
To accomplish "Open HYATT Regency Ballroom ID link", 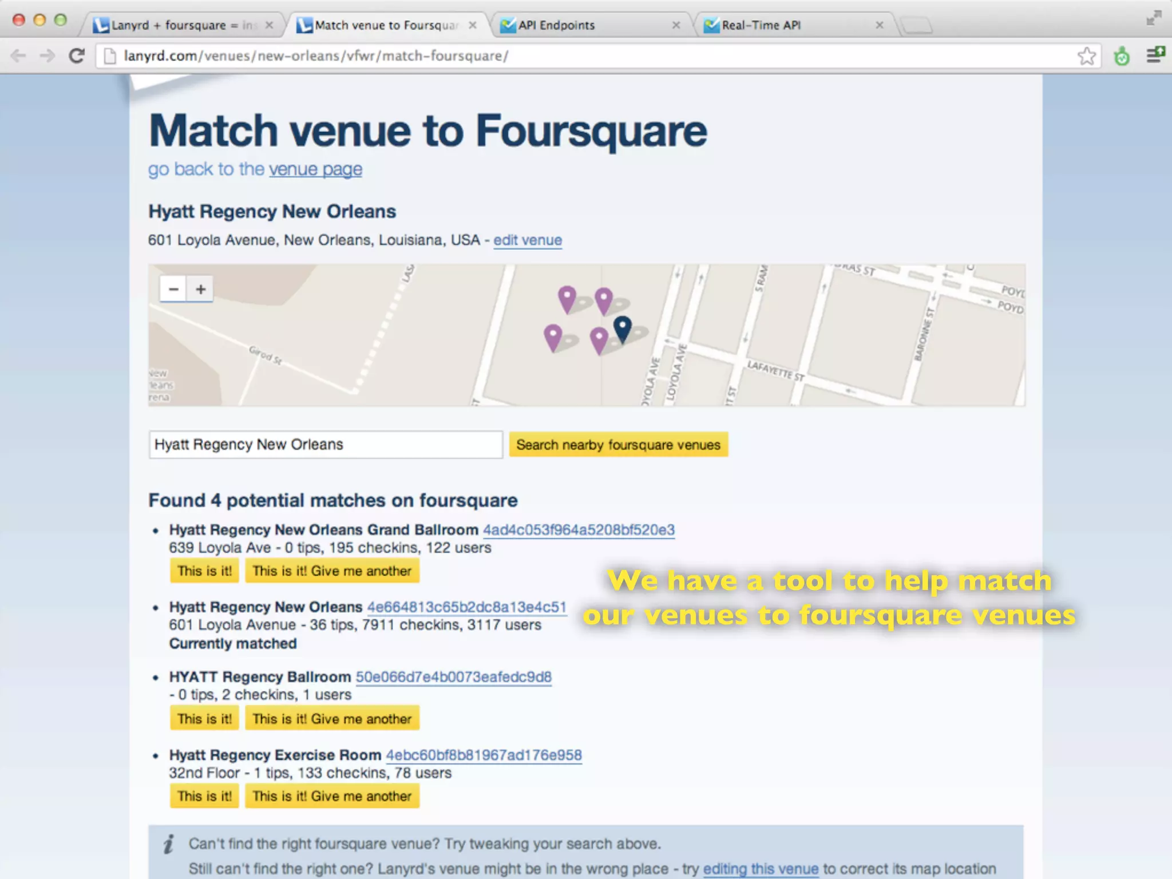I will pyautogui.click(x=453, y=677).
